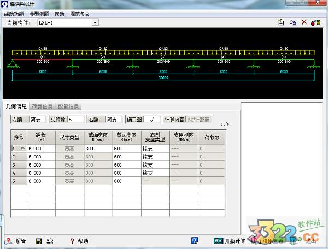This screenshot has width=328, height=249.
Task: Click the 跨长 6.000 cell in row 5
Action: click(41, 181)
